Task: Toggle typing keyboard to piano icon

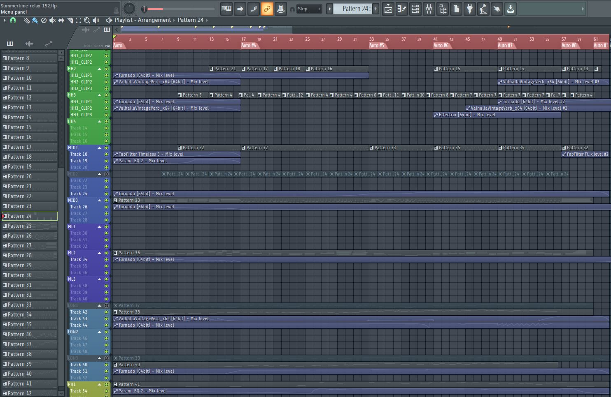Action: coord(226,9)
